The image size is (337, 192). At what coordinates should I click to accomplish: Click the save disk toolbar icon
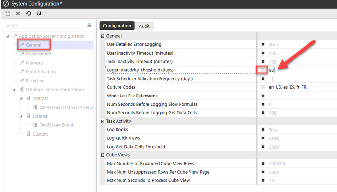(x=39, y=14)
